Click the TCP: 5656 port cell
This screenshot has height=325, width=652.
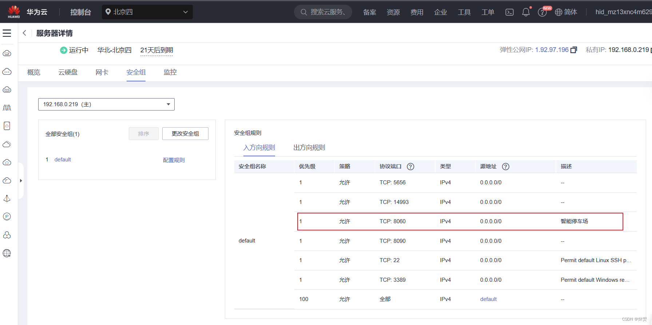(x=393, y=182)
